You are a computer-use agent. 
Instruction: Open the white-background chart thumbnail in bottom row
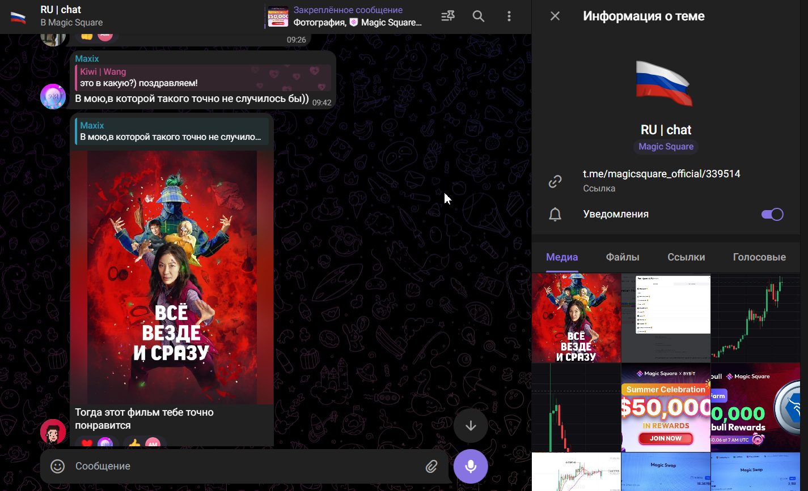click(x=576, y=472)
